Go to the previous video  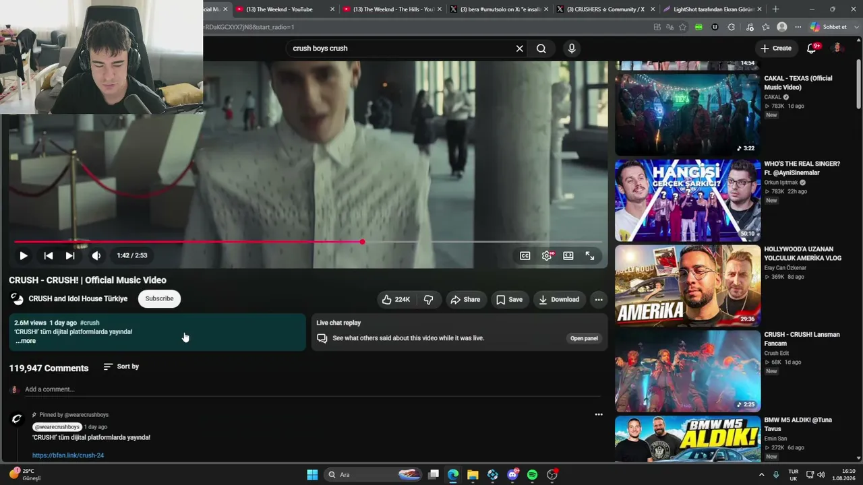49,256
